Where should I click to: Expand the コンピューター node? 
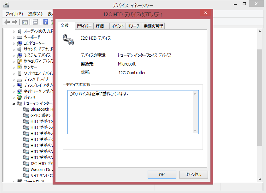pos(14,44)
